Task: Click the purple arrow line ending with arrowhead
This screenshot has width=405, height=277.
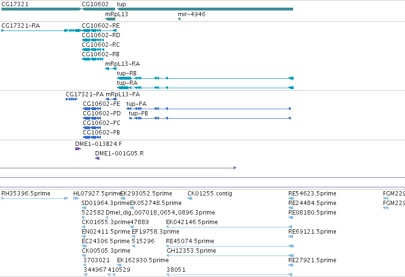Action: click(x=118, y=168)
